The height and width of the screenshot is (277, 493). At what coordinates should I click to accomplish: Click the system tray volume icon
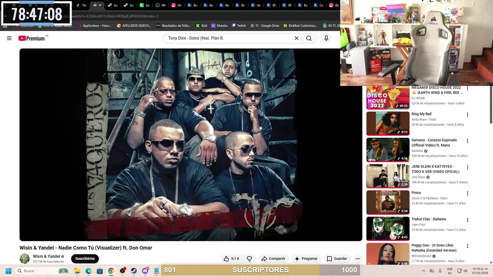(x=465, y=271)
